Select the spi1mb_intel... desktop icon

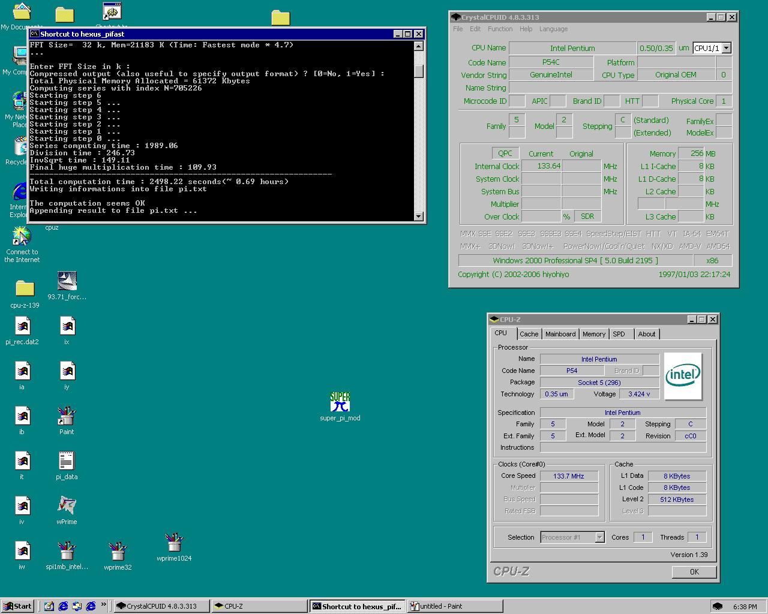pyautogui.click(x=67, y=555)
